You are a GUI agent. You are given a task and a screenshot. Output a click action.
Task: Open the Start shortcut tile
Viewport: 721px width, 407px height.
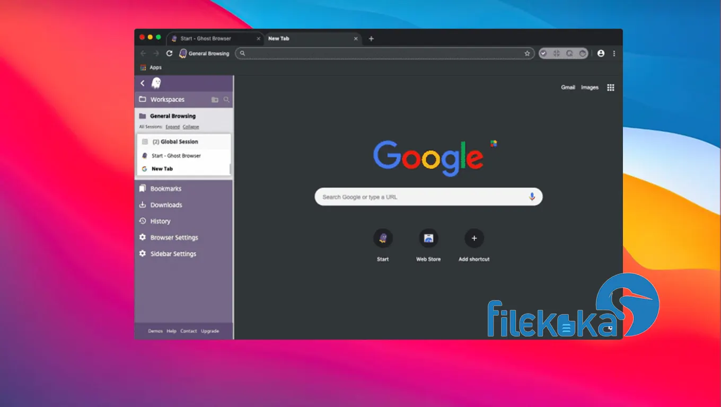[x=383, y=245]
